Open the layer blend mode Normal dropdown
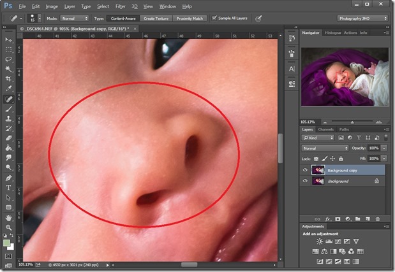The width and height of the screenshot is (395, 272). (x=325, y=148)
